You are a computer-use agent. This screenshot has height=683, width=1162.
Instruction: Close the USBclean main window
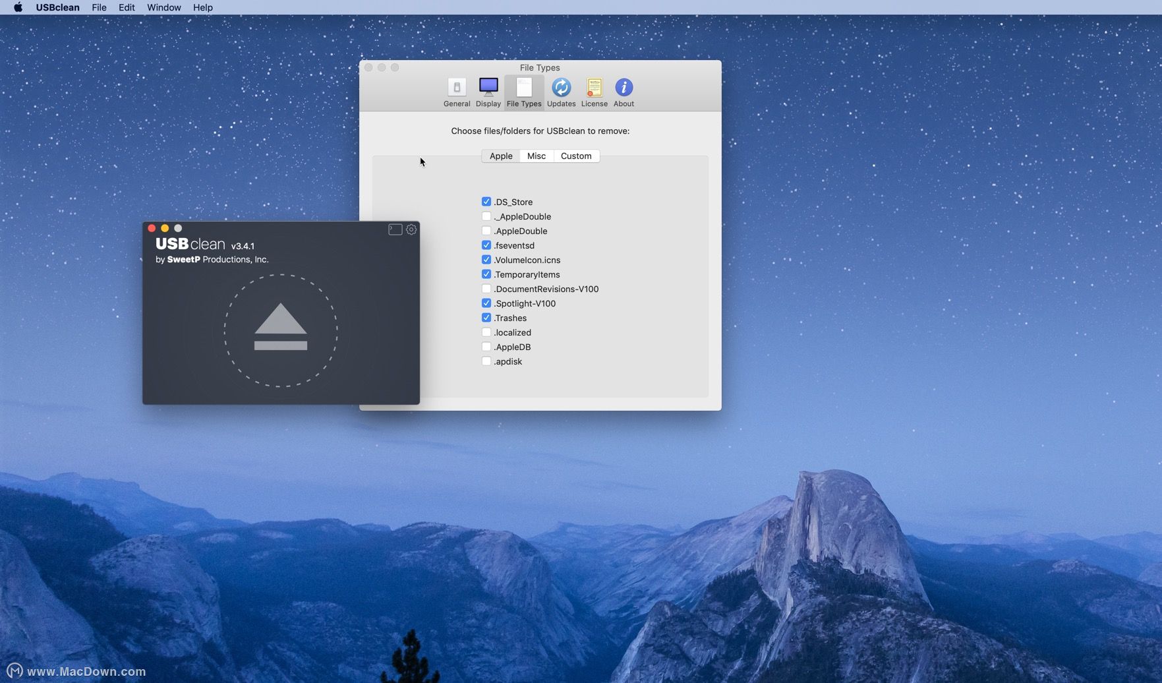tap(152, 228)
